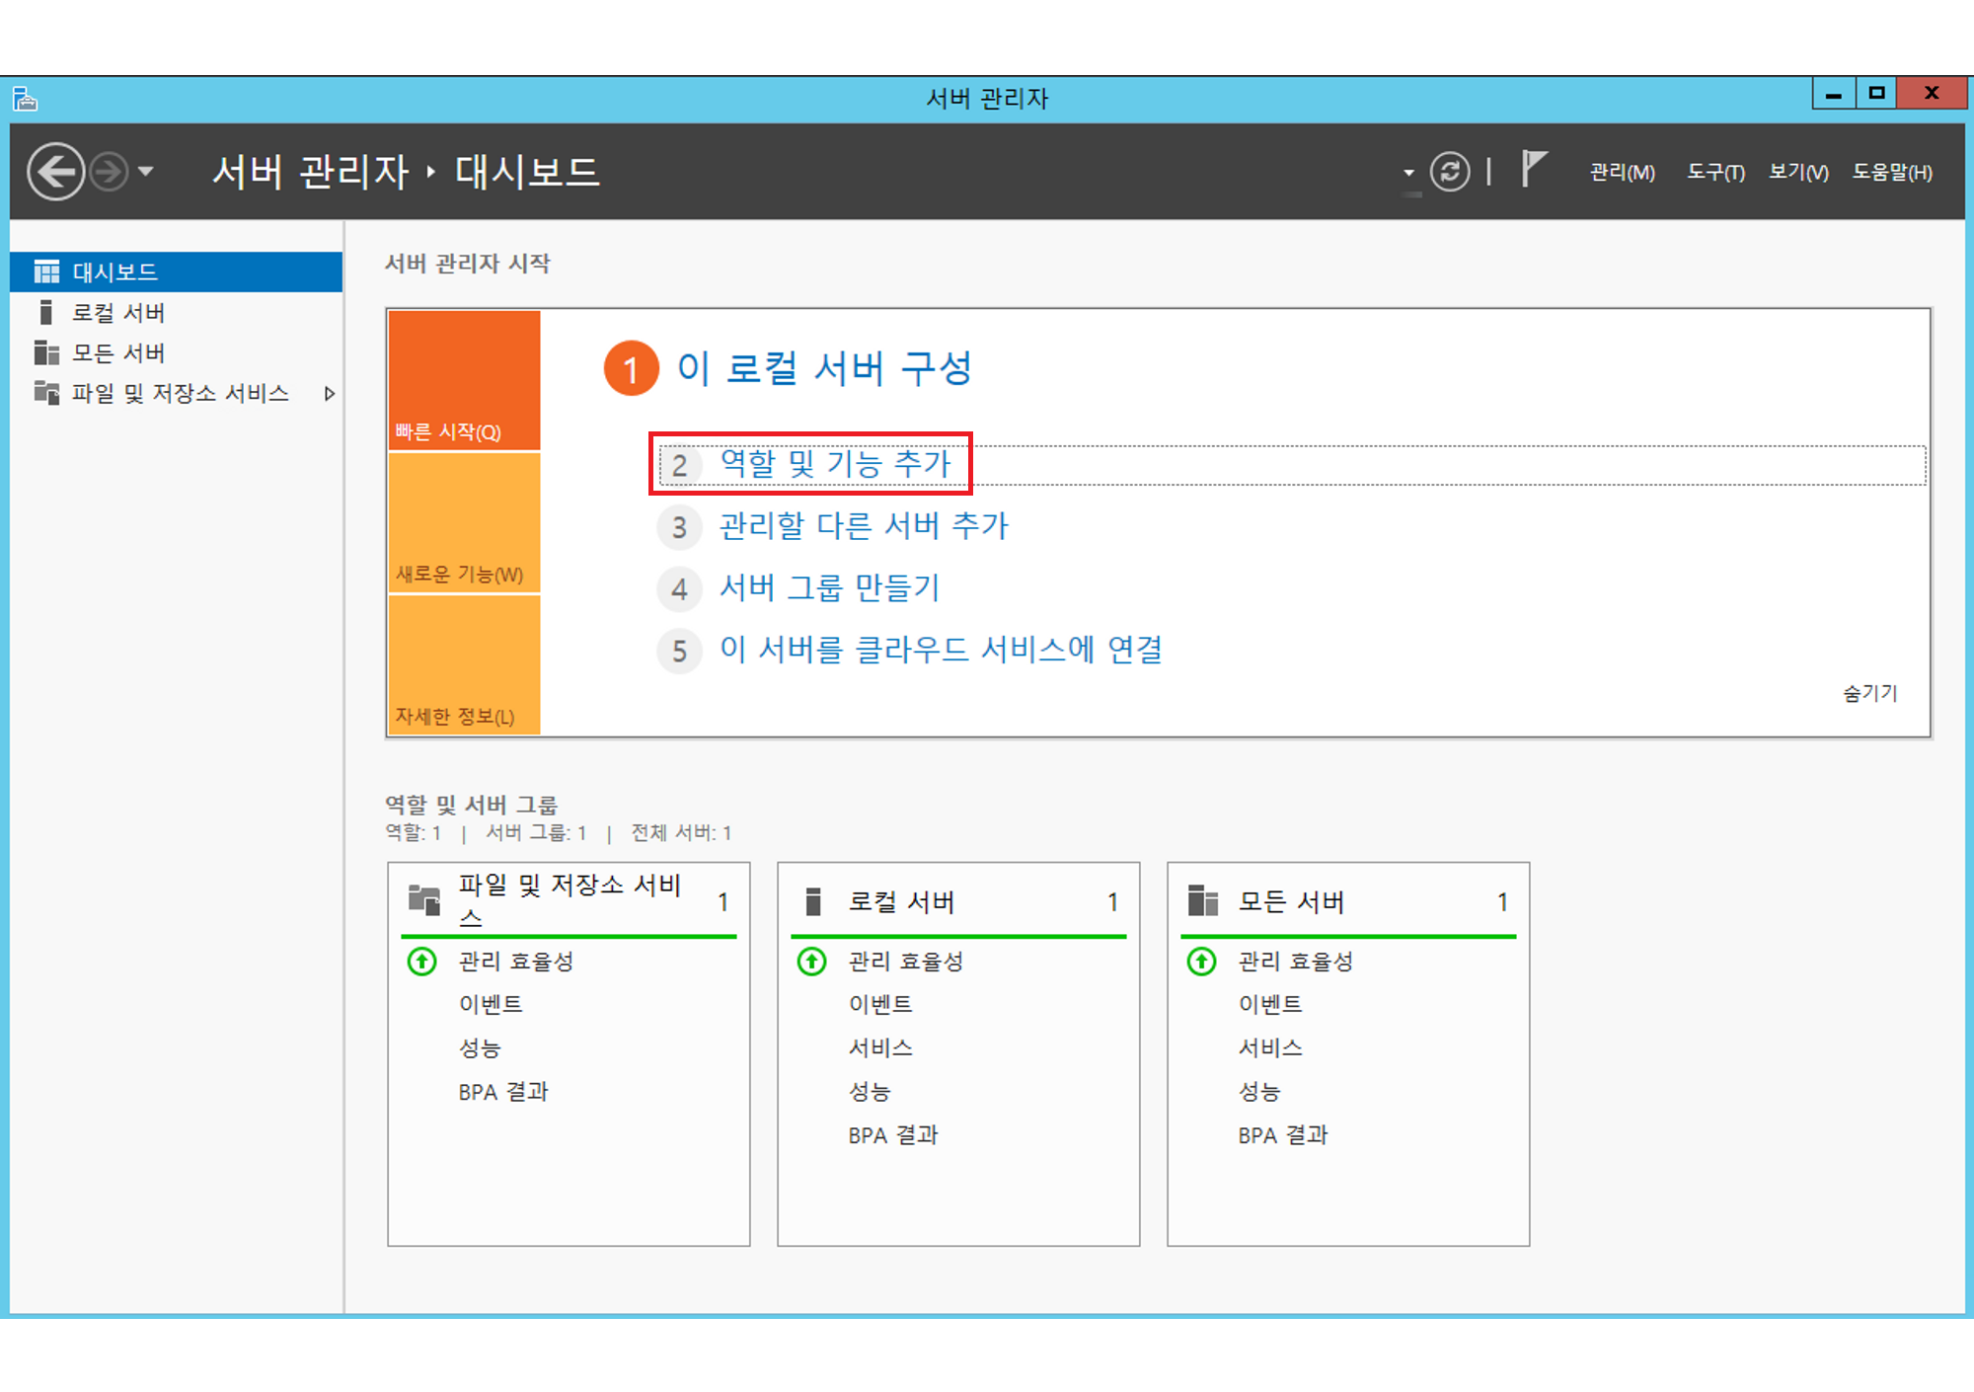This screenshot has width=1974, height=1392.
Task: Select the 새로운 기능(W) orange tile
Action: 464,523
